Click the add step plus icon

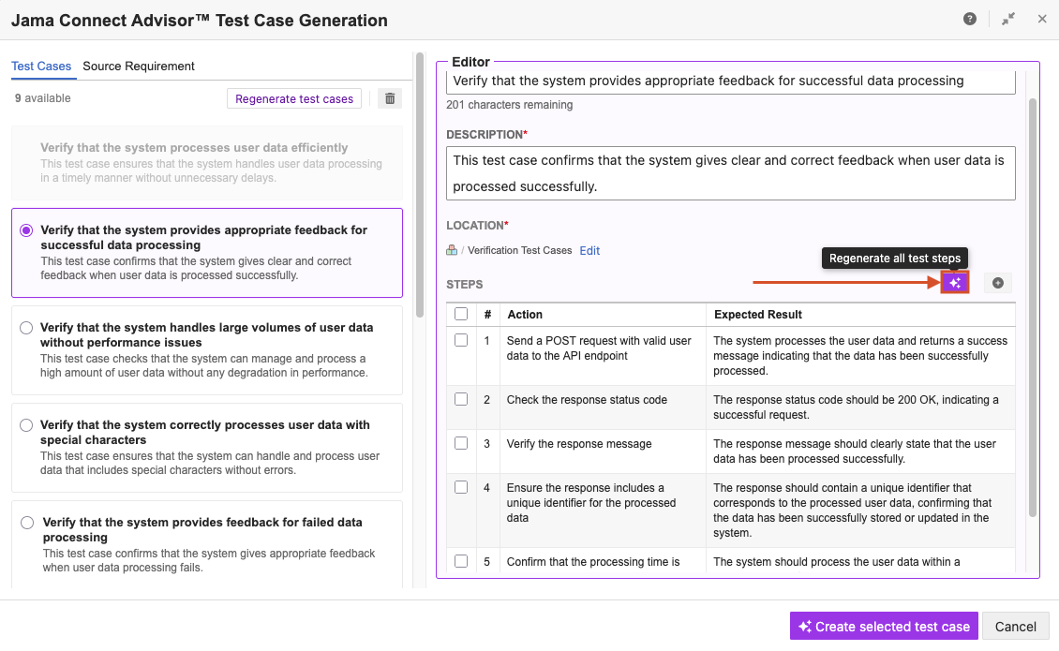[x=997, y=283]
